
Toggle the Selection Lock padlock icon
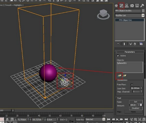click(x=7, y=120)
